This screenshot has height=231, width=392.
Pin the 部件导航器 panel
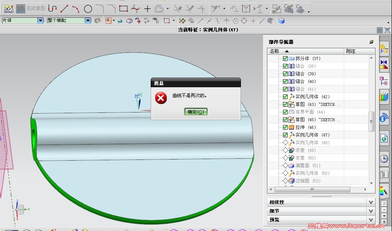coord(371,42)
